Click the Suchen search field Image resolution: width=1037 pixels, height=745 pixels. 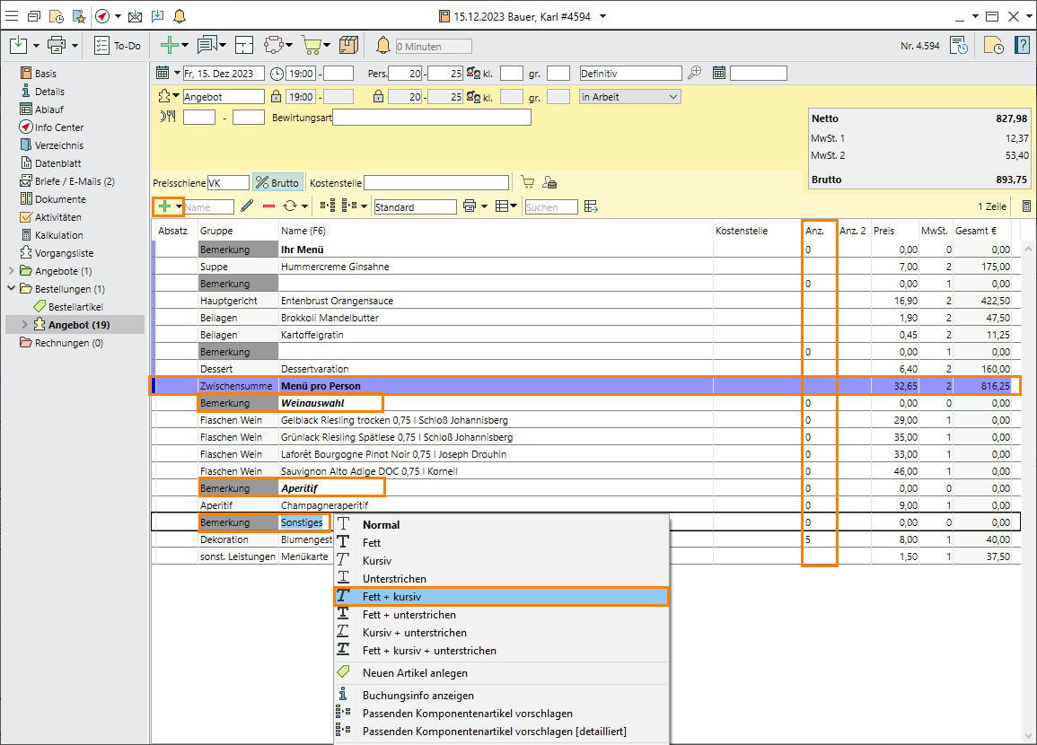[x=551, y=207]
